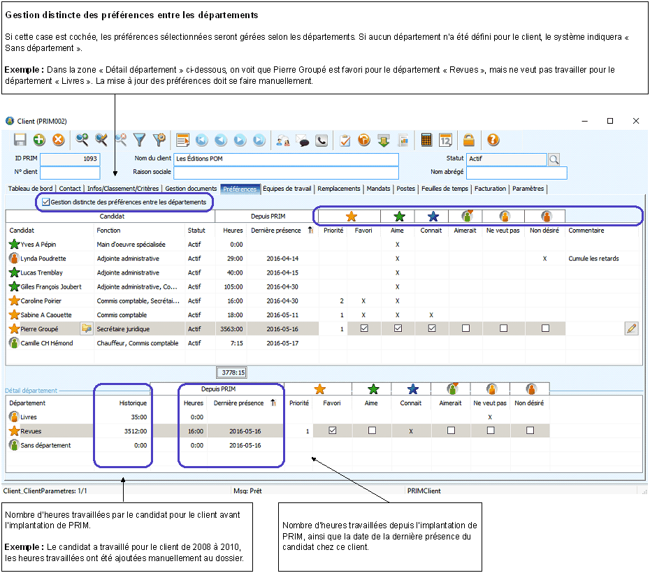Click the telephone icon in toolbar

[322, 140]
